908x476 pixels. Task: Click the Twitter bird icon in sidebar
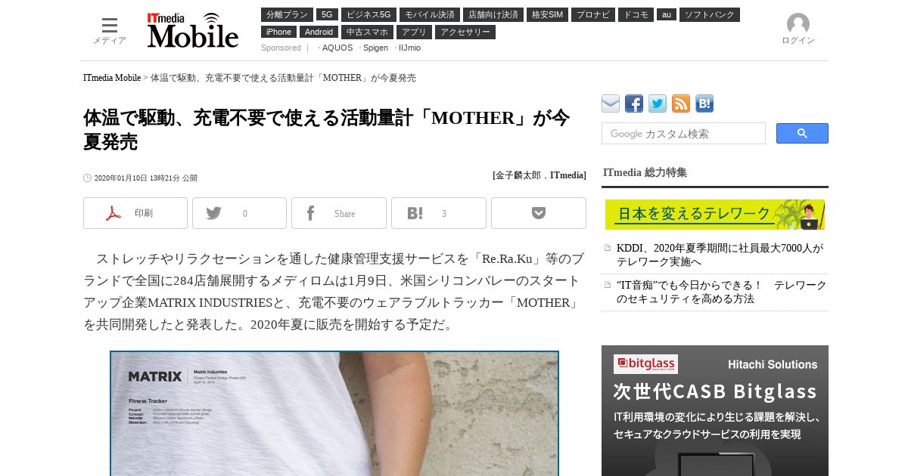pyautogui.click(x=658, y=104)
